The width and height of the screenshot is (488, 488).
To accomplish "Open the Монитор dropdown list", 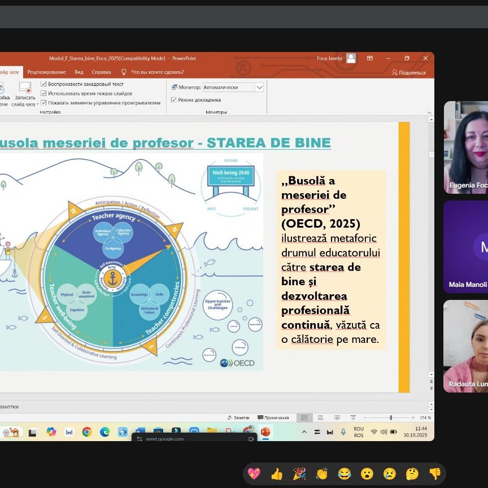I will click(259, 88).
